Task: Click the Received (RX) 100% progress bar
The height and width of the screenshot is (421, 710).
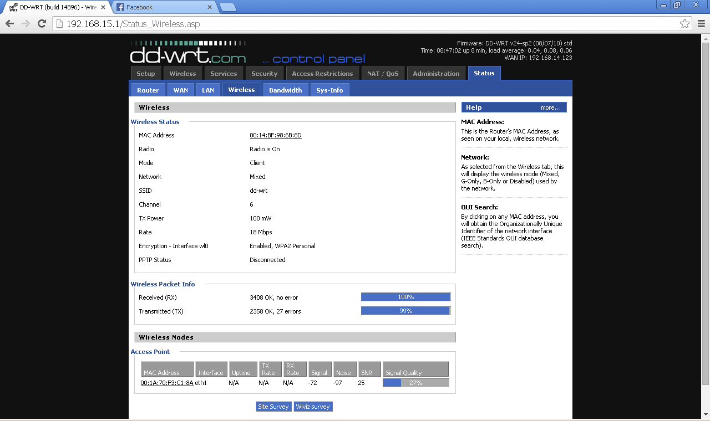Action: pyautogui.click(x=406, y=297)
